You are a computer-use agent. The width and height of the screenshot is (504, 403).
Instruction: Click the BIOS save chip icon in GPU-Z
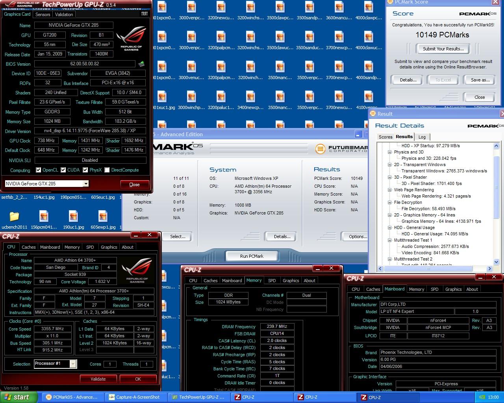pos(142,64)
